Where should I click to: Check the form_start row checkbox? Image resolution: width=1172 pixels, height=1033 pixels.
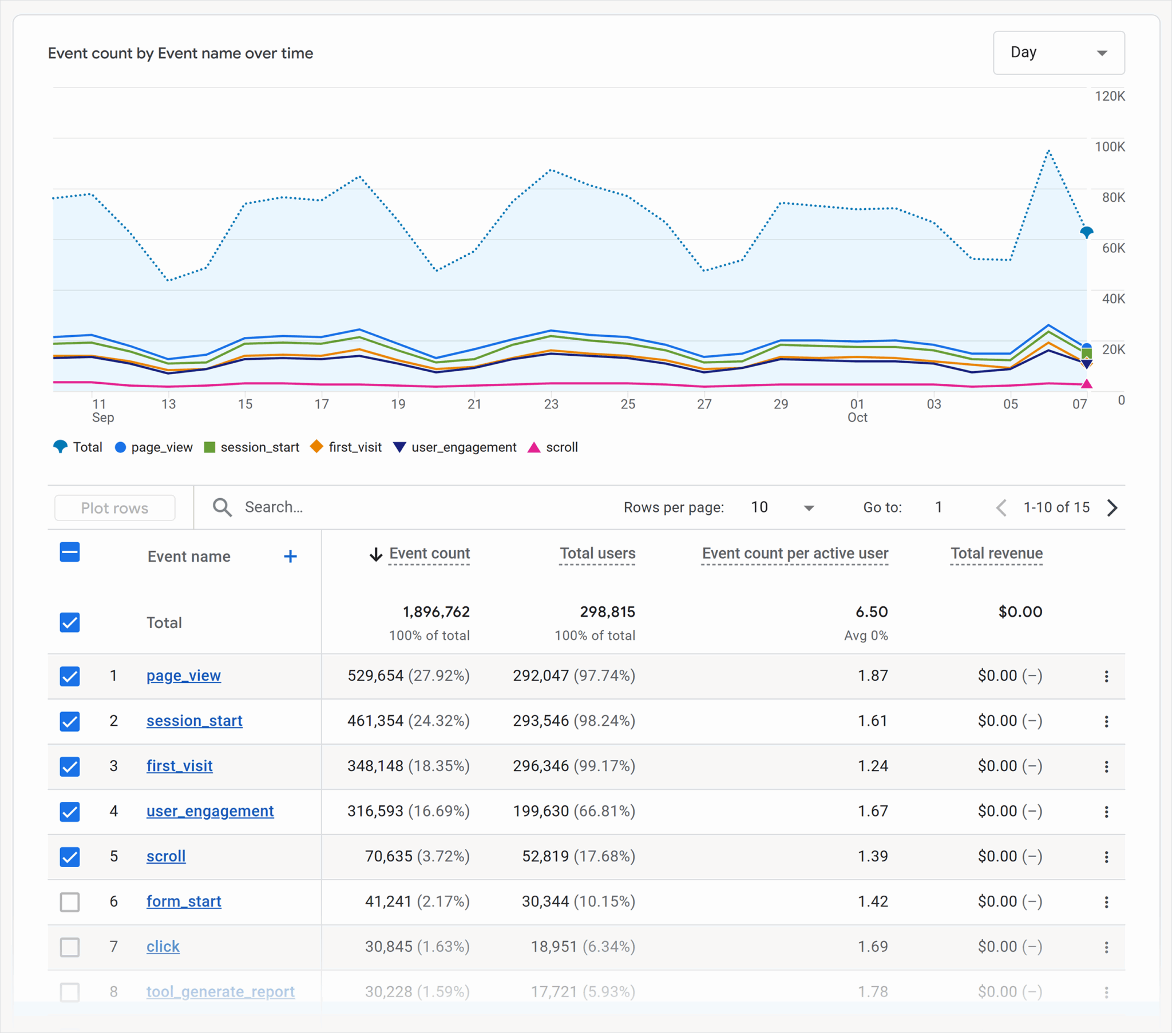point(70,902)
